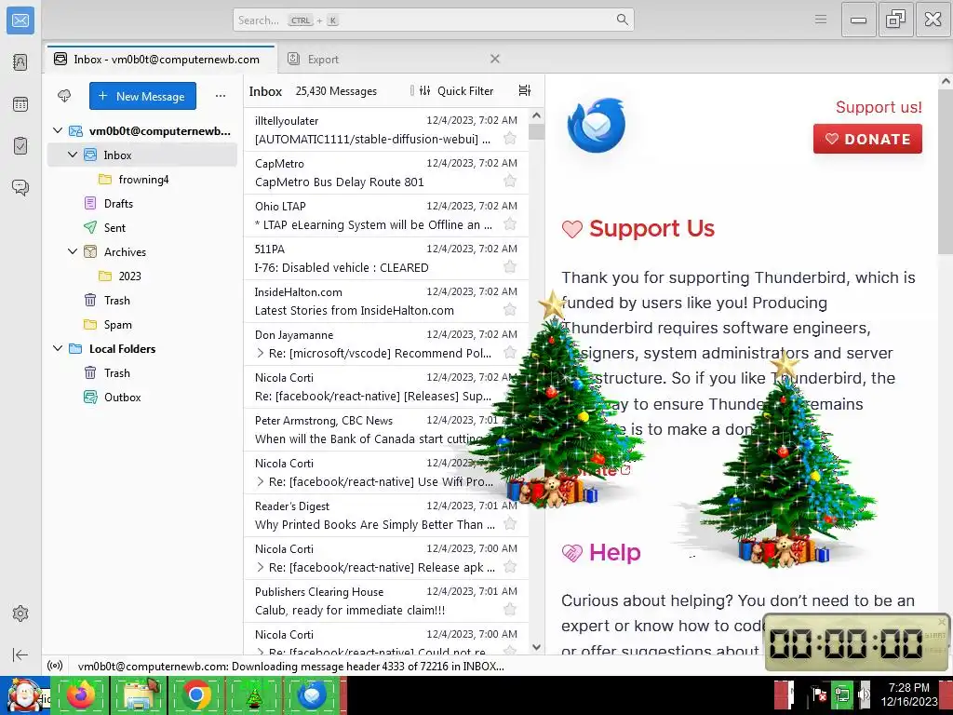Star the 511PA I-76 message
Screen dimensions: 953x715
510,267
